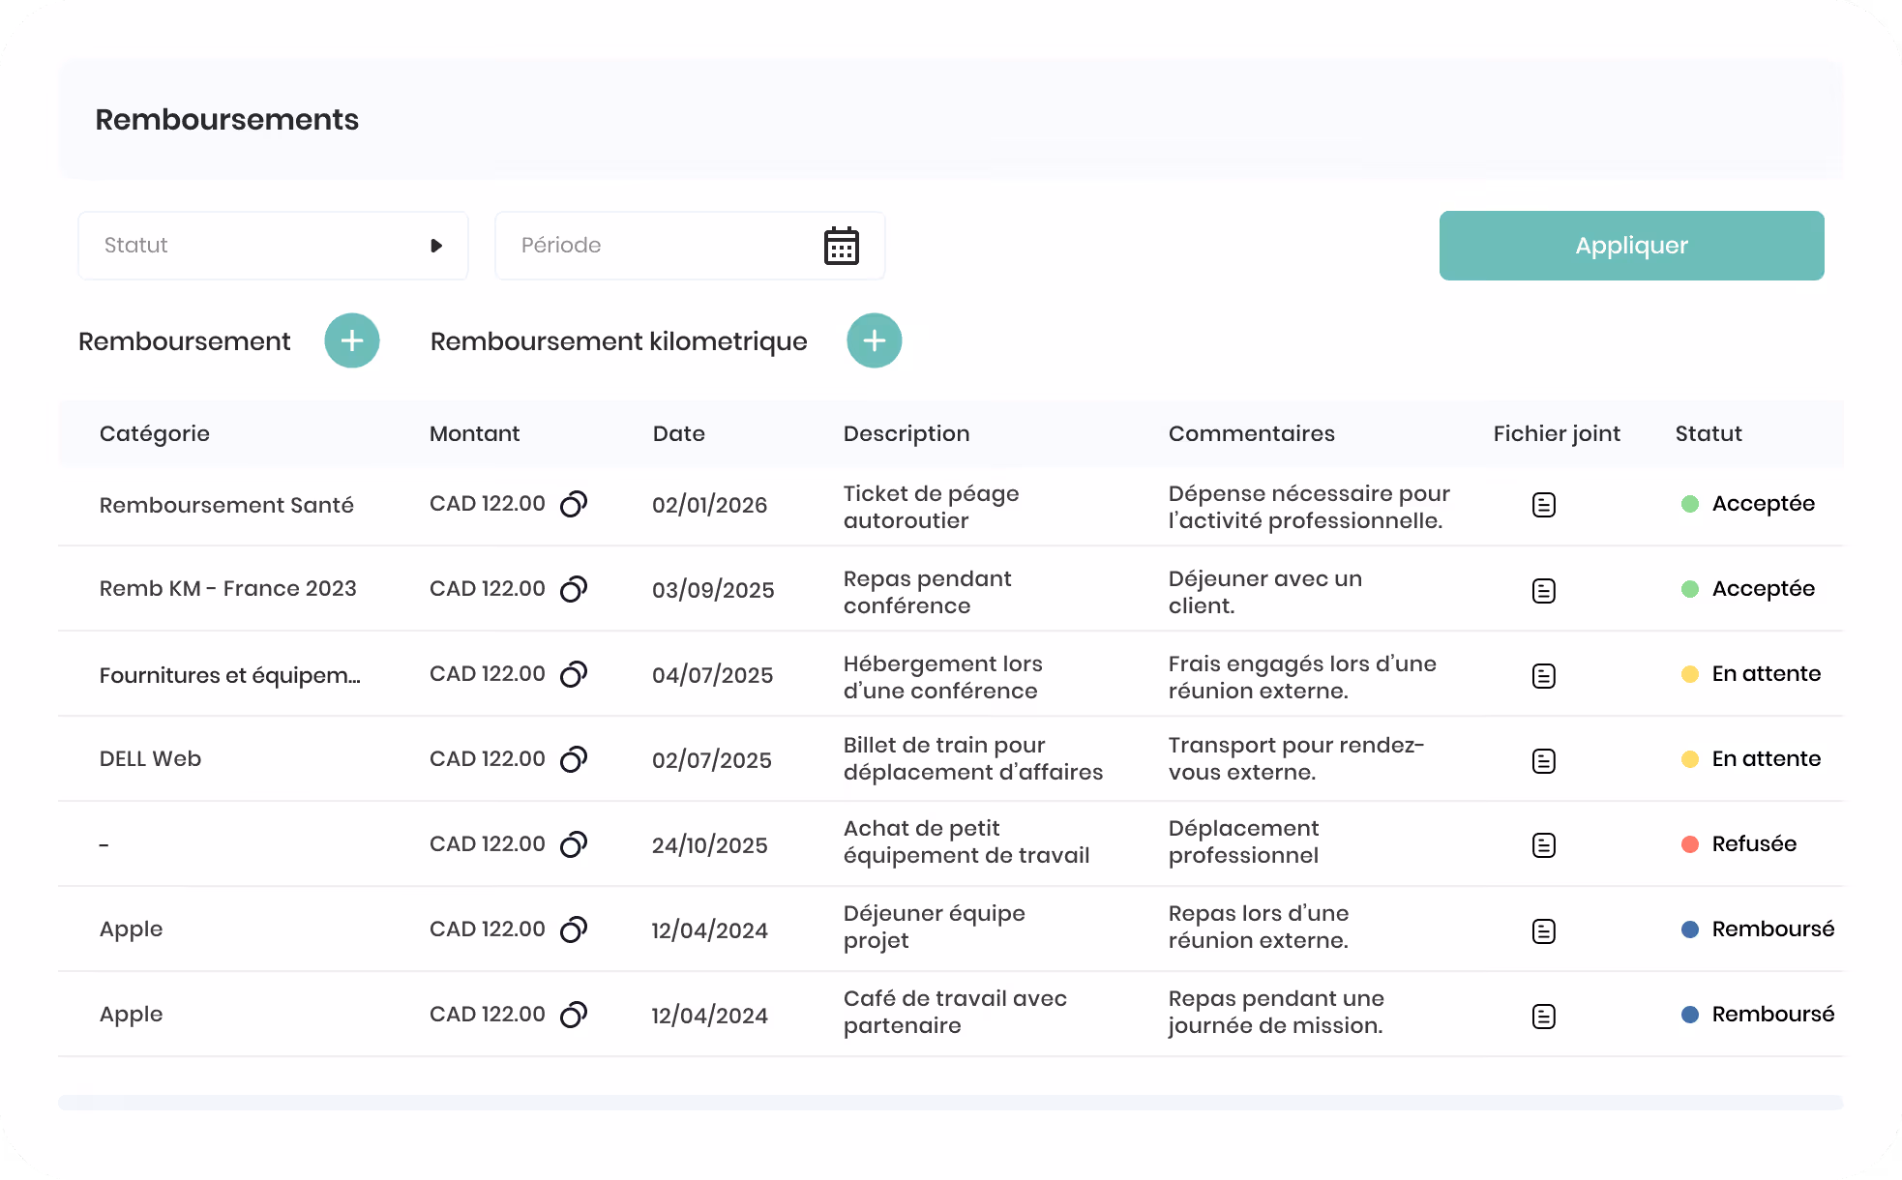Image resolution: width=1902 pixels, height=1180 pixels.
Task: Sort by the Date column header
Action: click(678, 433)
